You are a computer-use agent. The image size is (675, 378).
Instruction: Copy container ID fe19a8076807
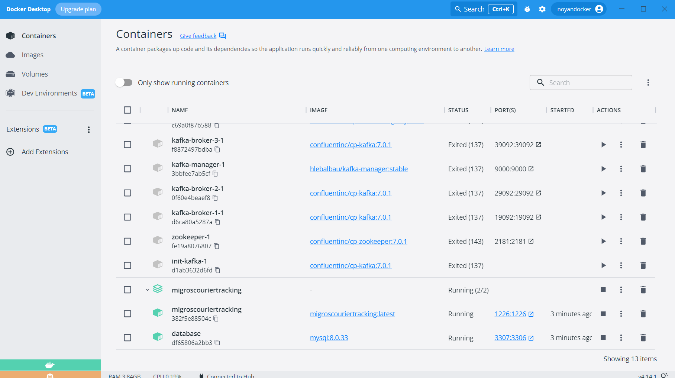[217, 246]
